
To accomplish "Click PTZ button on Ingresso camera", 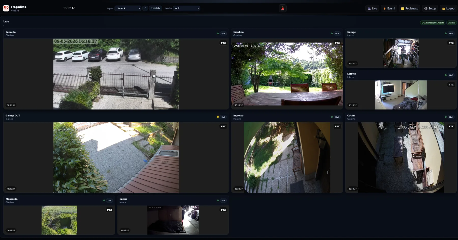I will [337, 126].
